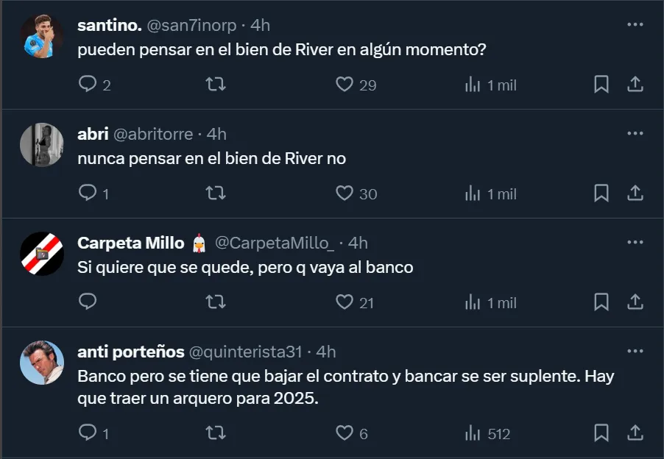The image size is (664, 459).
Task: Like Carpeta Millo's tweet
Action: [x=345, y=302]
